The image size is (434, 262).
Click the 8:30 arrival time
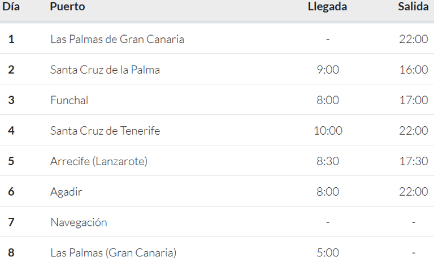328,161
